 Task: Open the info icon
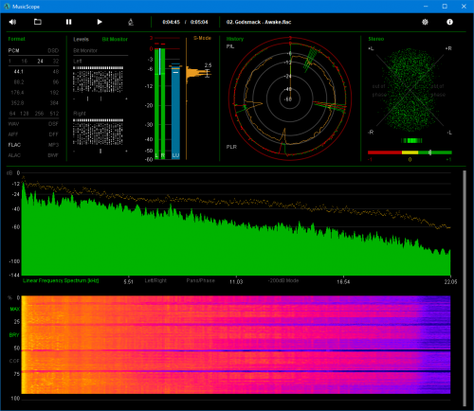coord(449,22)
